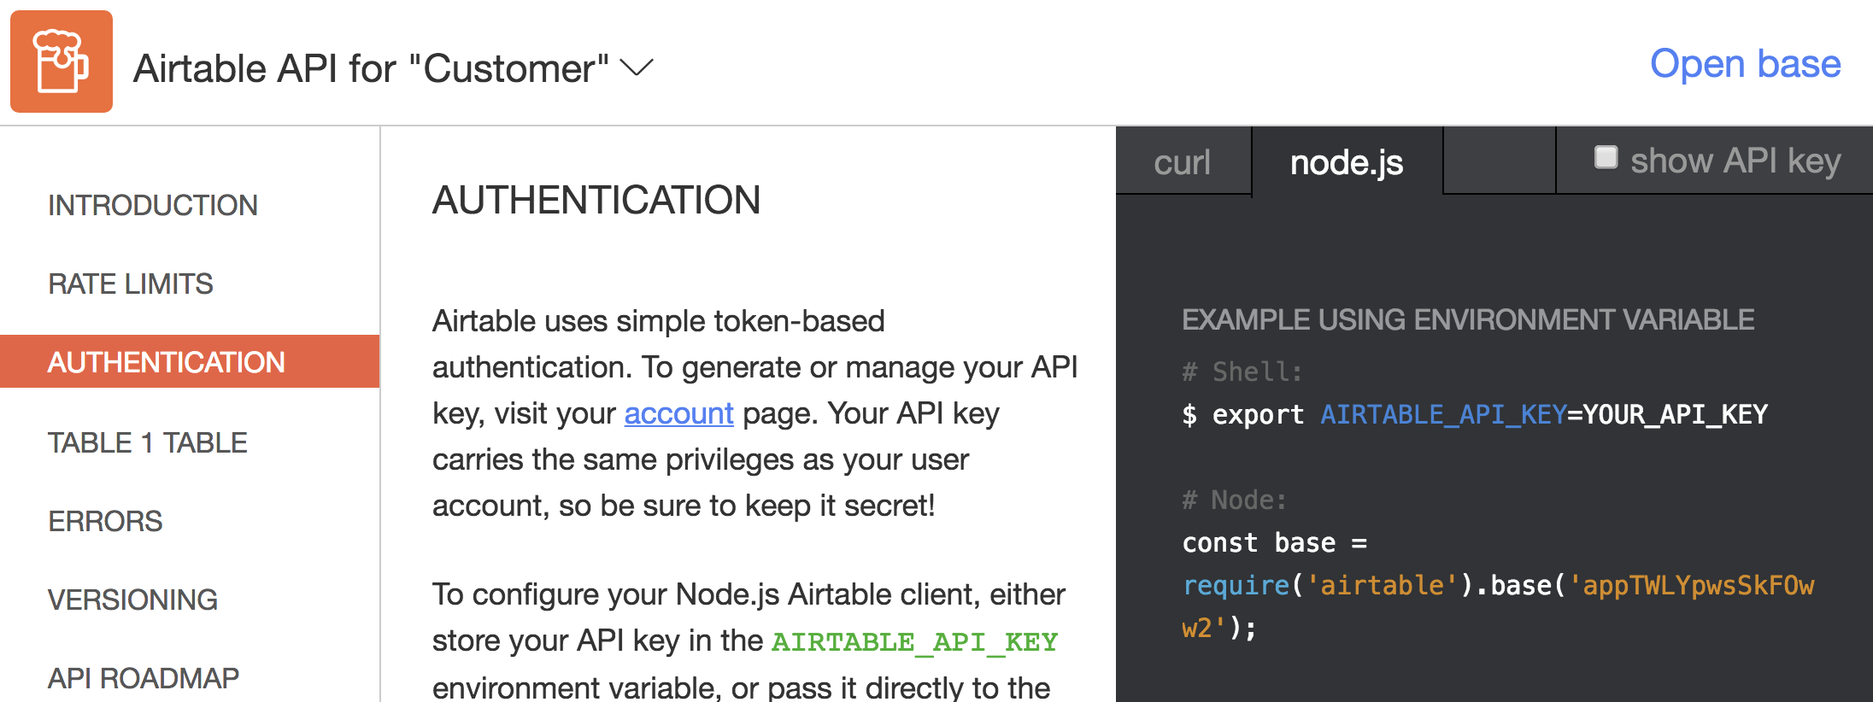Open the Table 1 Table section
Screen dimensions: 1873x702
[x=148, y=442]
